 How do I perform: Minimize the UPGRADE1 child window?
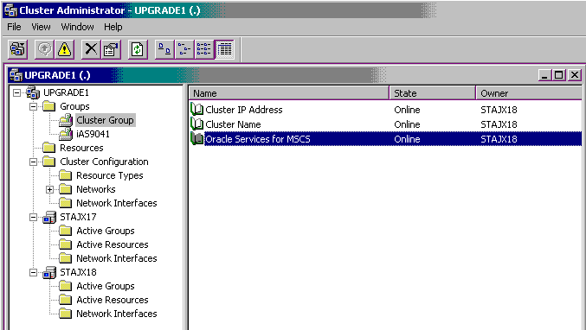click(x=545, y=75)
